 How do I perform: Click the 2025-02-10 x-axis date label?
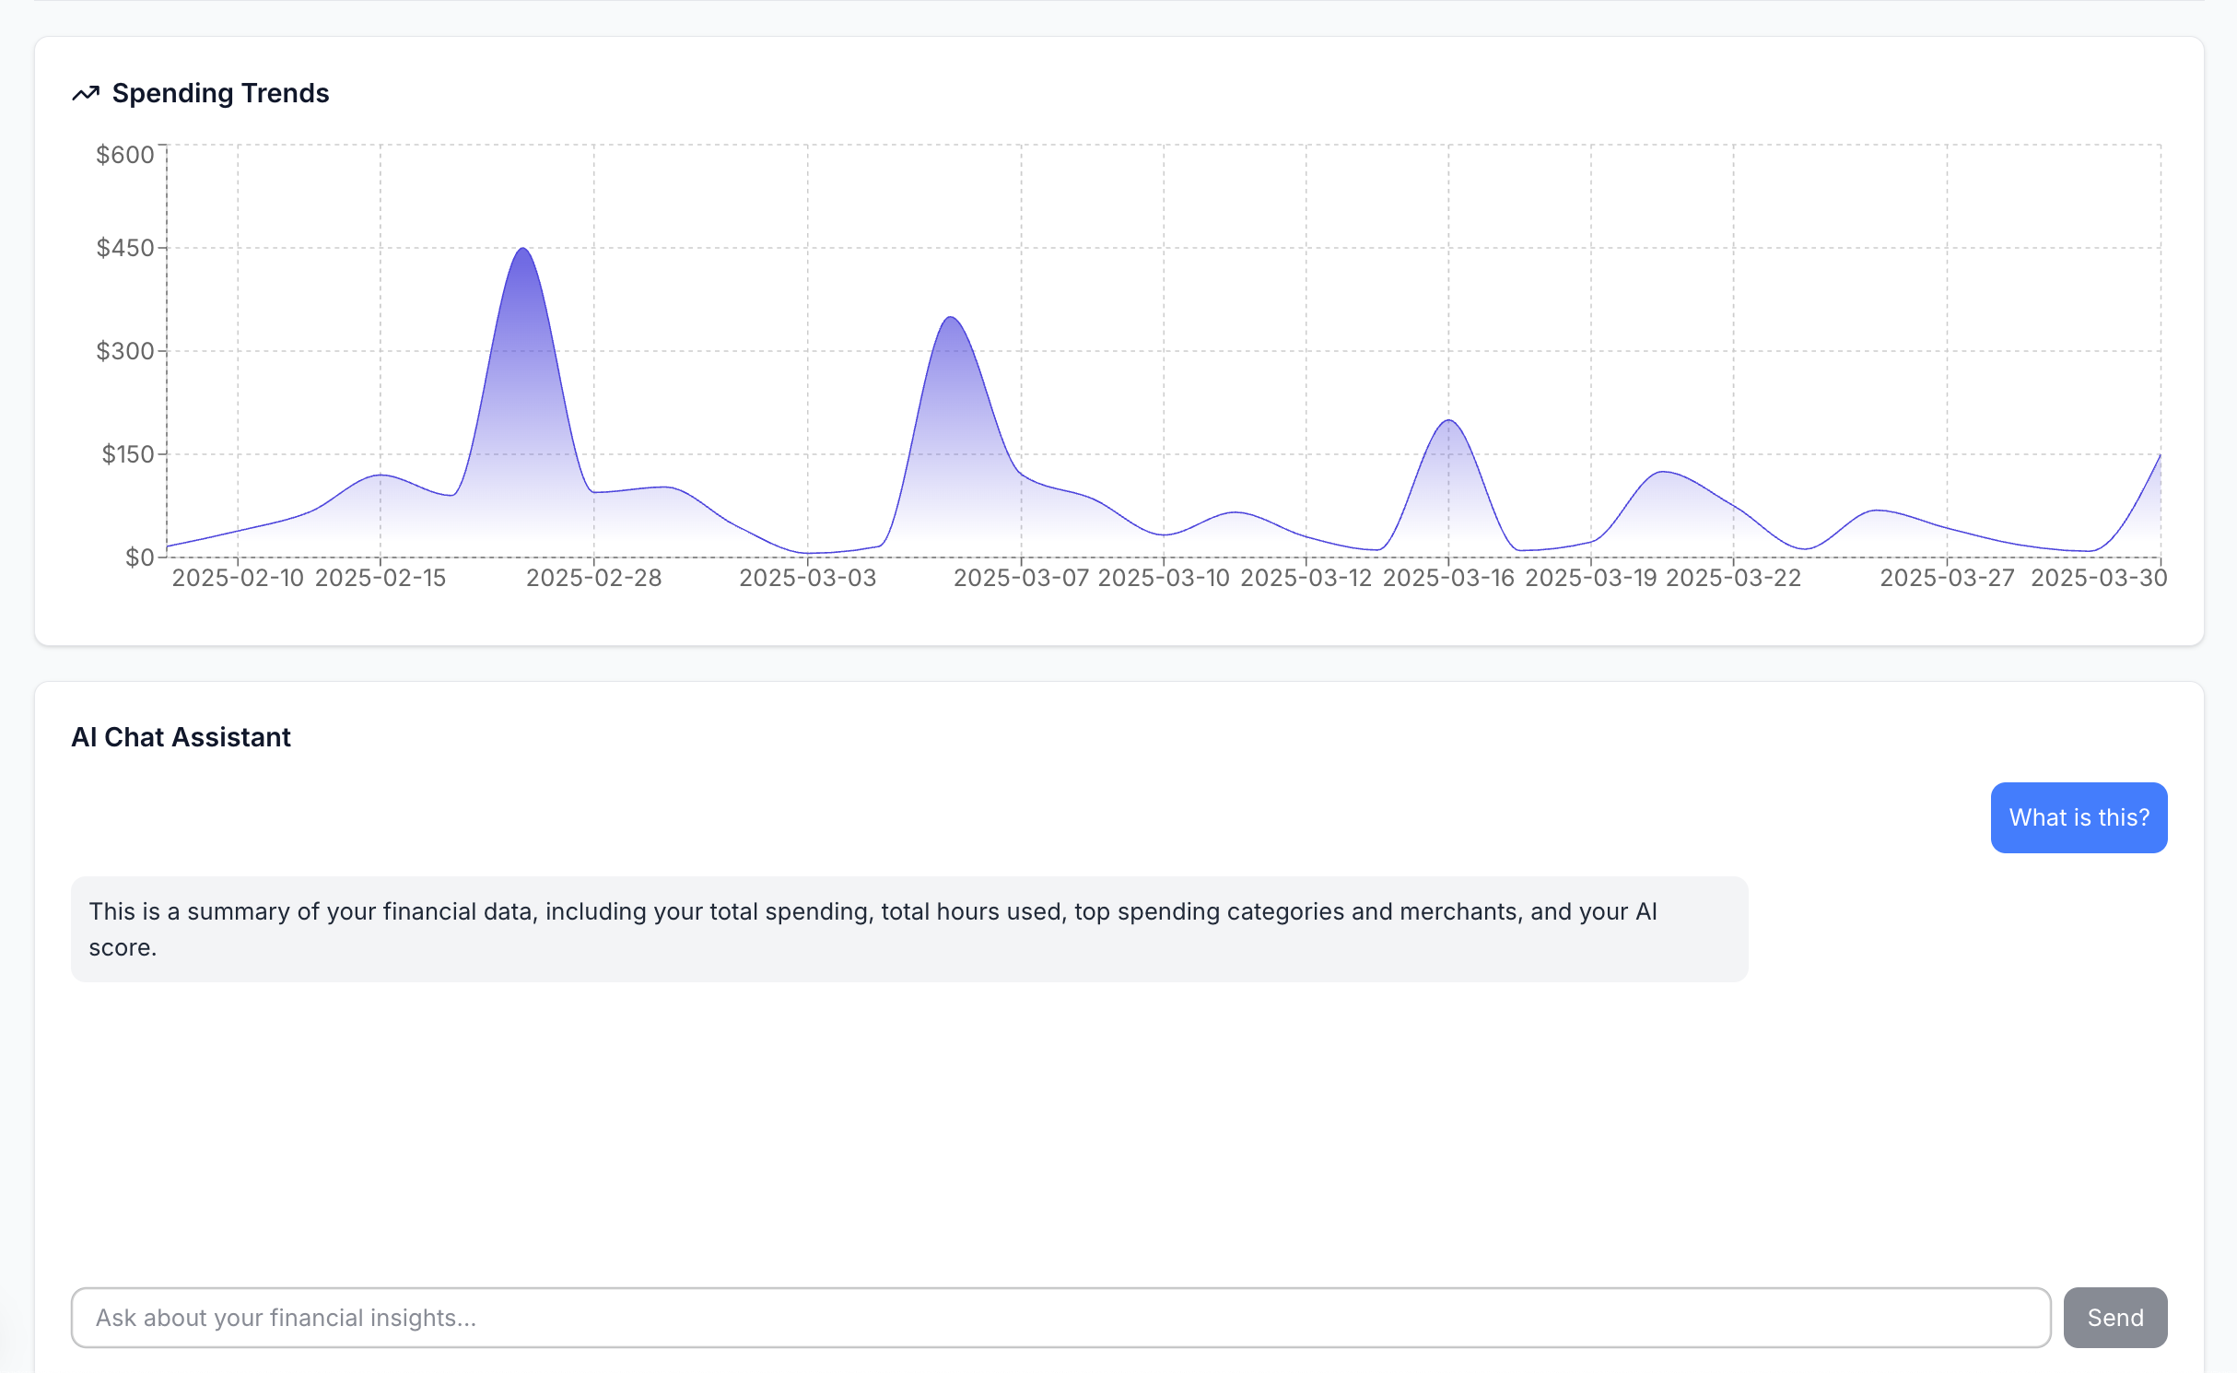point(238,578)
